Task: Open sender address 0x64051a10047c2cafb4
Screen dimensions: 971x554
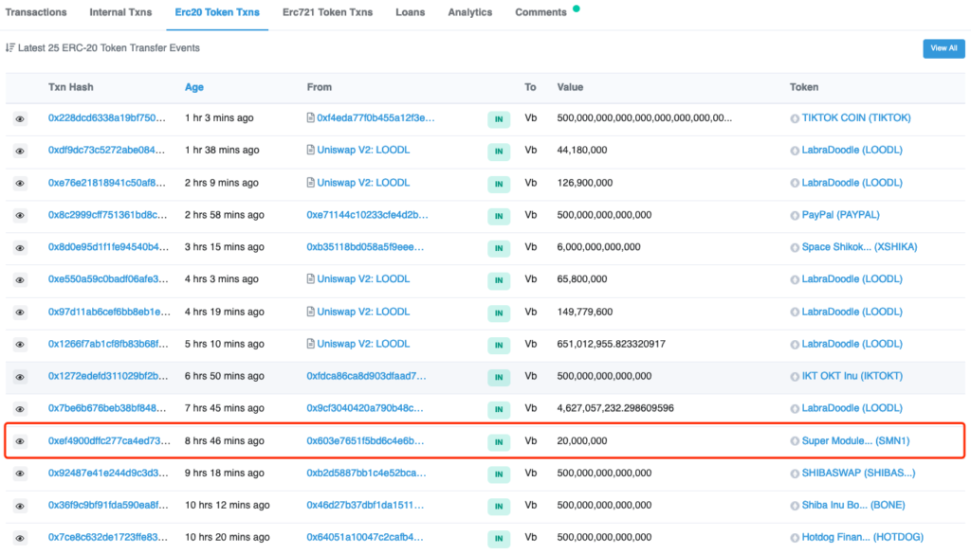Action: click(365, 537)
